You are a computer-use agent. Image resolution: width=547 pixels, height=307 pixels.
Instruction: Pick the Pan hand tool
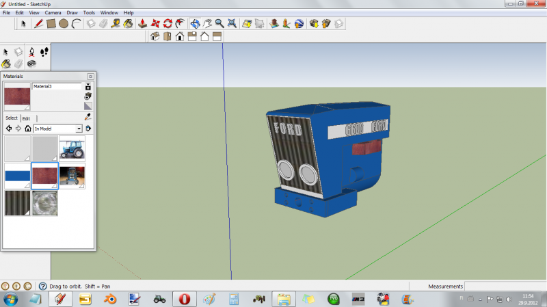(x=207, y=24)
